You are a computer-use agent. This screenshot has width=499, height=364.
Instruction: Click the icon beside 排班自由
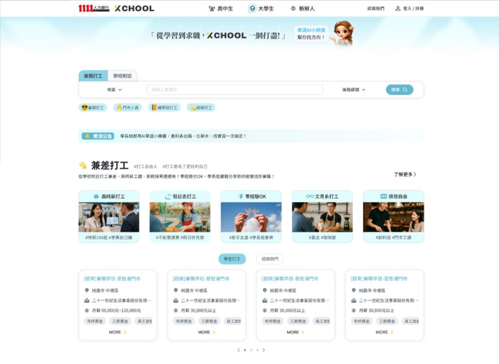tap(384, 197)
